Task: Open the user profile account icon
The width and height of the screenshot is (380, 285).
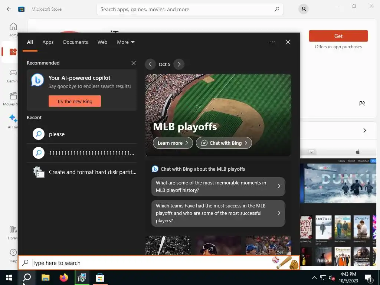Action: click(304, 9)
